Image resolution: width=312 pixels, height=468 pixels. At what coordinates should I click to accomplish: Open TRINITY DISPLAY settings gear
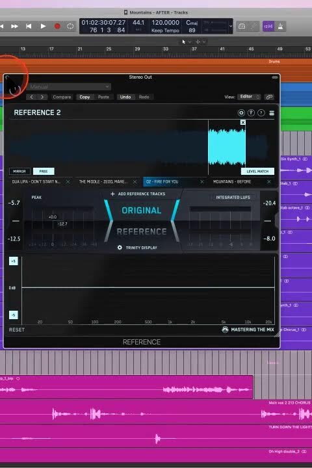click(x=120, y=248)
